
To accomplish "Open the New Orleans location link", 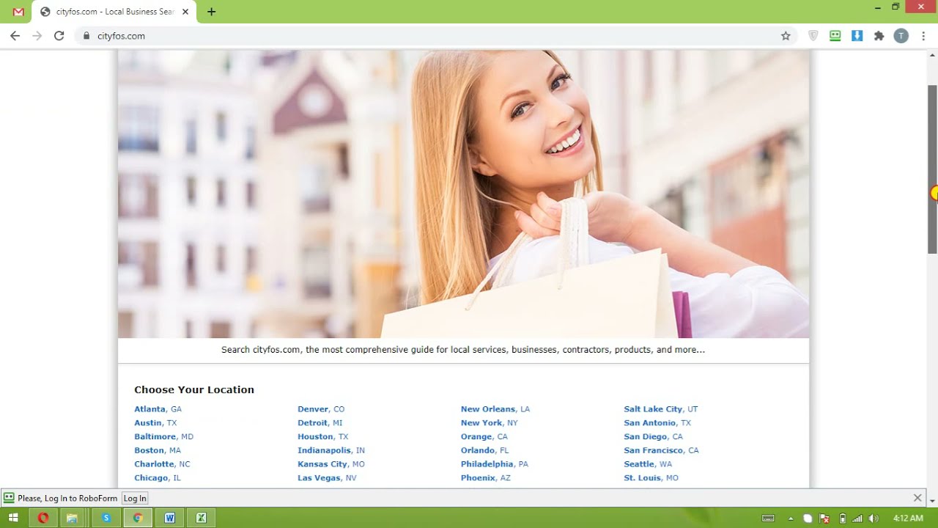I will tap(495, 409).
